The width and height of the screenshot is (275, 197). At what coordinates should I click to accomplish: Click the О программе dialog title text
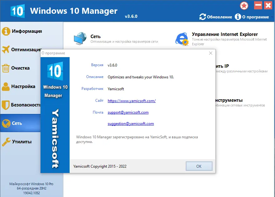[x=53, y=53]
